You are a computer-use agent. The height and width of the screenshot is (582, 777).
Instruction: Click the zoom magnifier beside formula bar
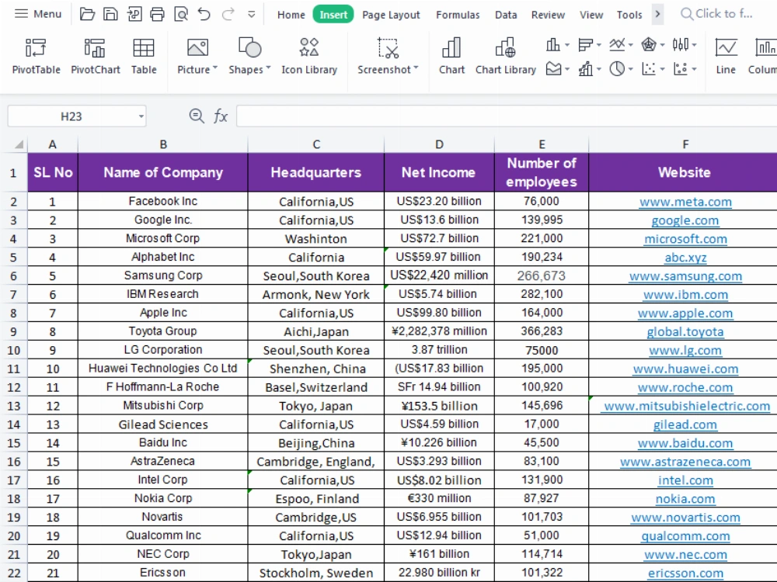tap(197, 116)
